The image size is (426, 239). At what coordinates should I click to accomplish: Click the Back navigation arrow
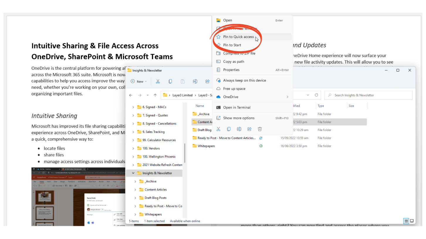131,95
